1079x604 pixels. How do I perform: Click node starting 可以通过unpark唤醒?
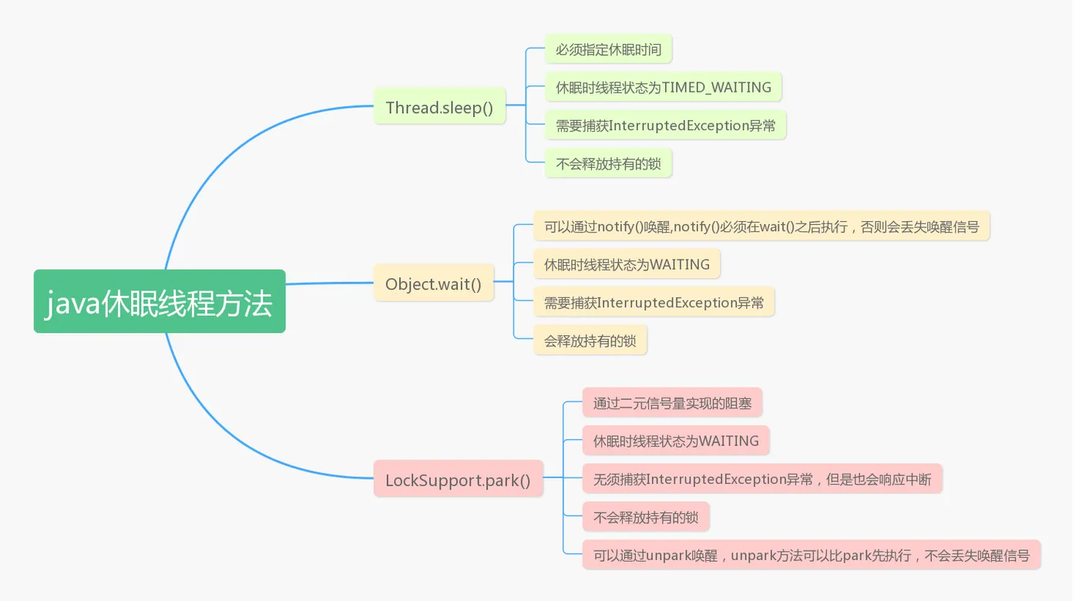(812, 555)
